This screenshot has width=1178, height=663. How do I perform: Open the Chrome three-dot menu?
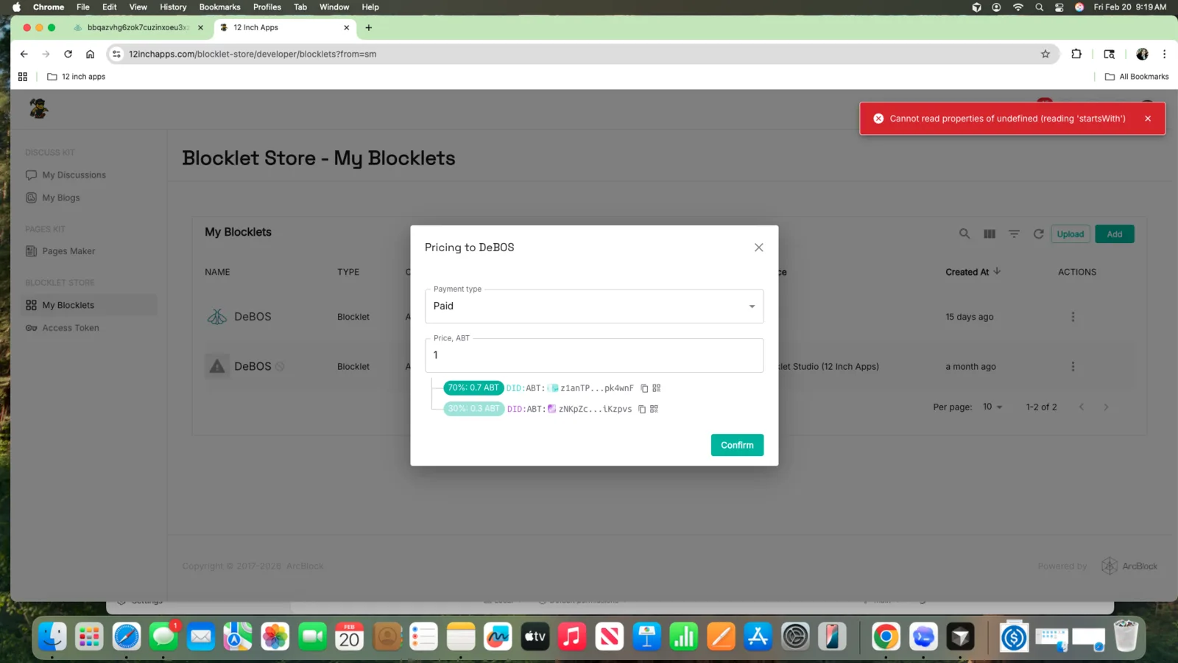pyautogui.click(x=1164, y=54)
